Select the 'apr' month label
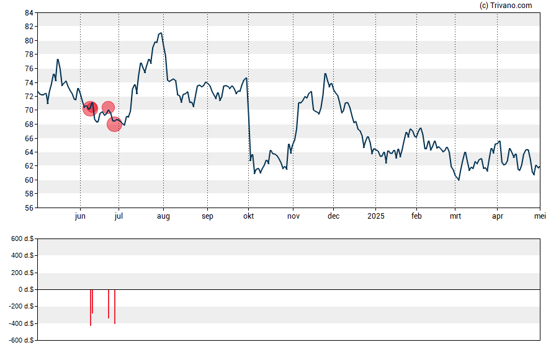The width and height of the screenshot is (551, 350). 498,216
